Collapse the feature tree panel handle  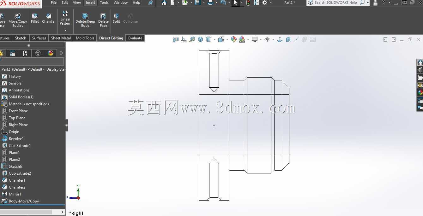point(67,125)
